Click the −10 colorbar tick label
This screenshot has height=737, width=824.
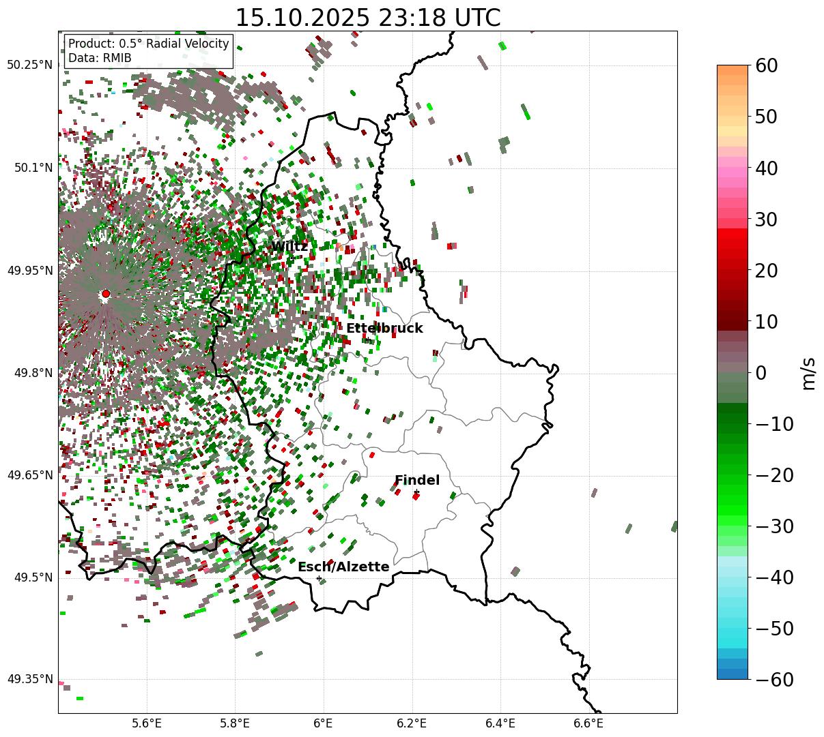click(773, 424)
